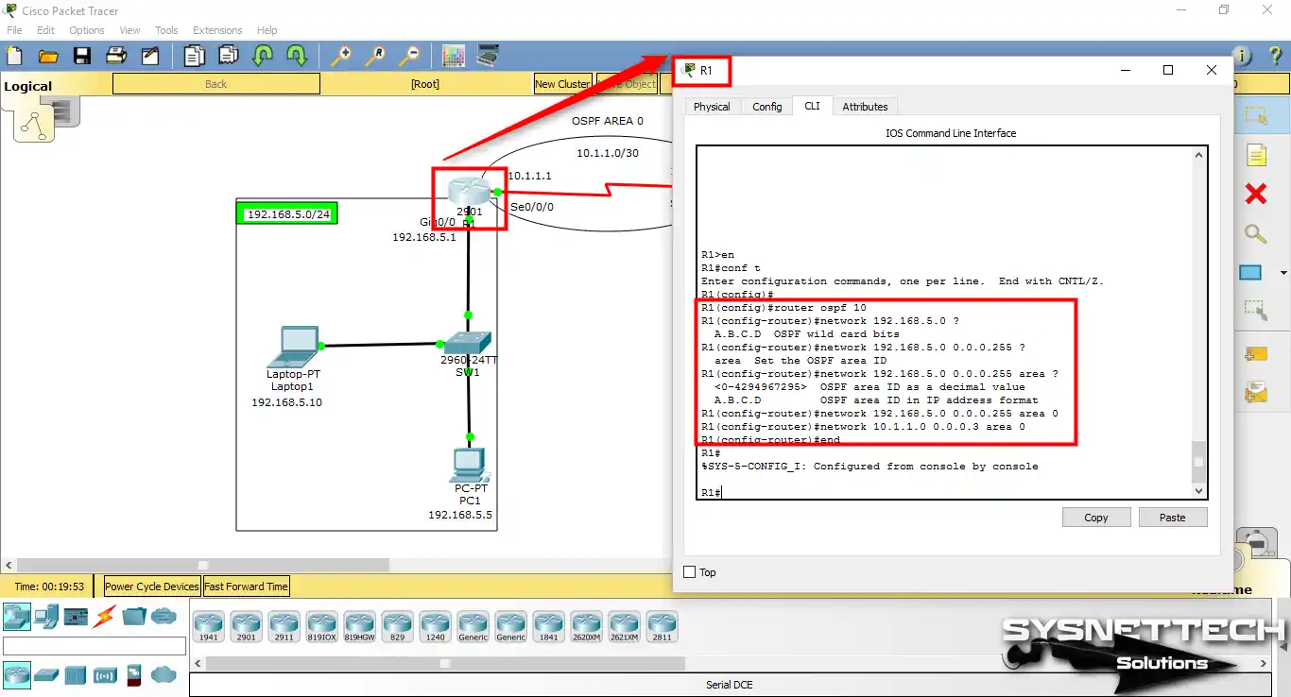The image size is (1291, 697).
Task: Select the Routers subcategory icon
Action: tap(17, 674)
